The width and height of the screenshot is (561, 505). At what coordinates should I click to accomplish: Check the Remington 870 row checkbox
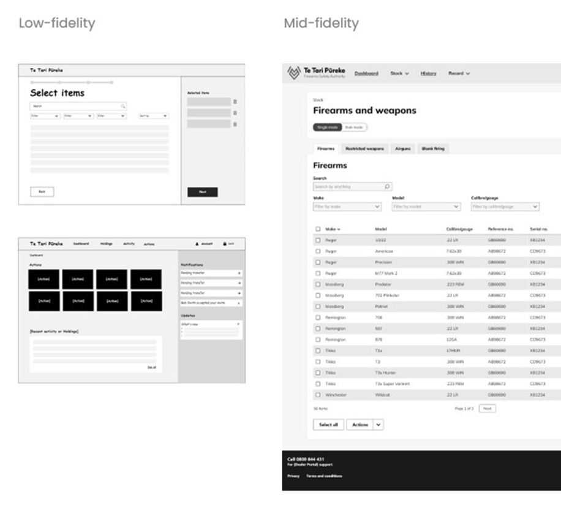click(x=318, y=340)
